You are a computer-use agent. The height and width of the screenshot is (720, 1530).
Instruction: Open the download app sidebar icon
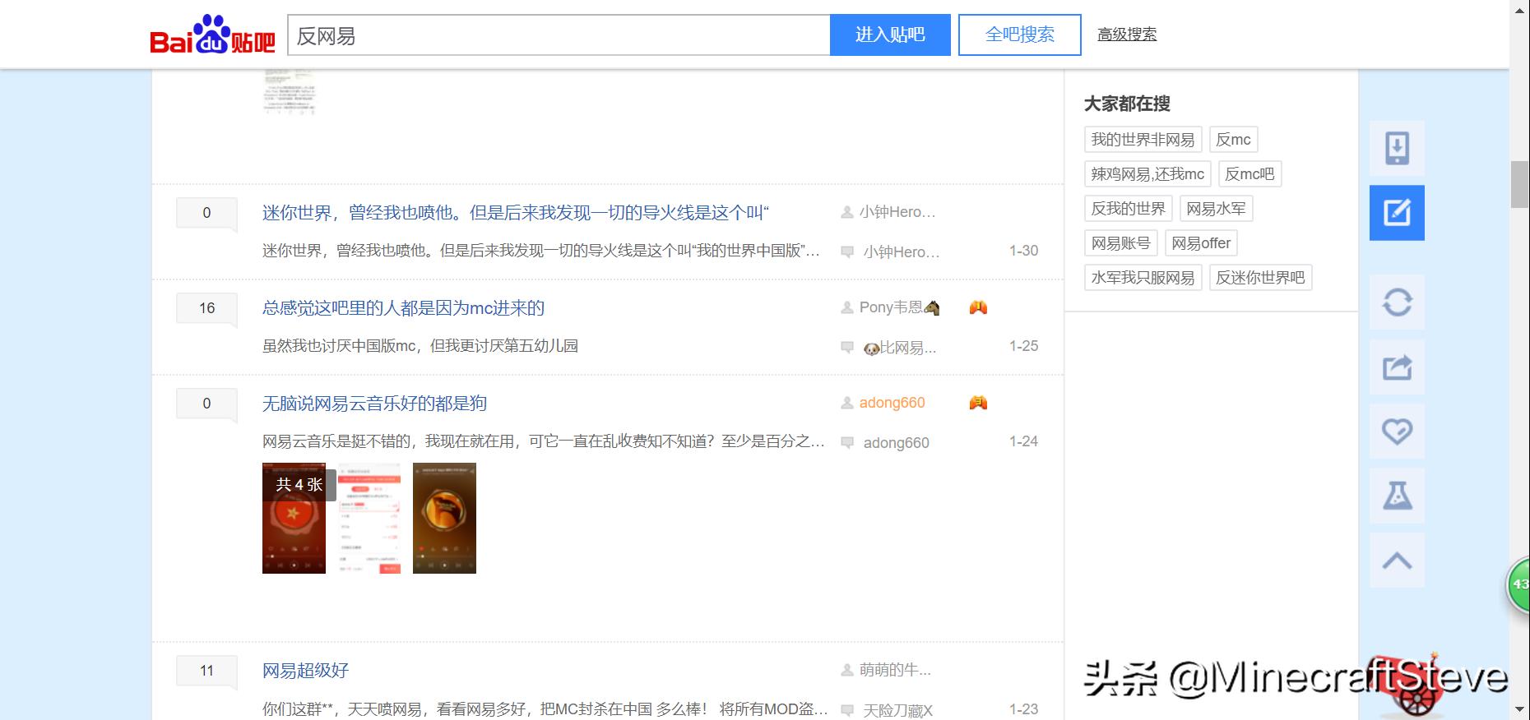[1397, 148]
